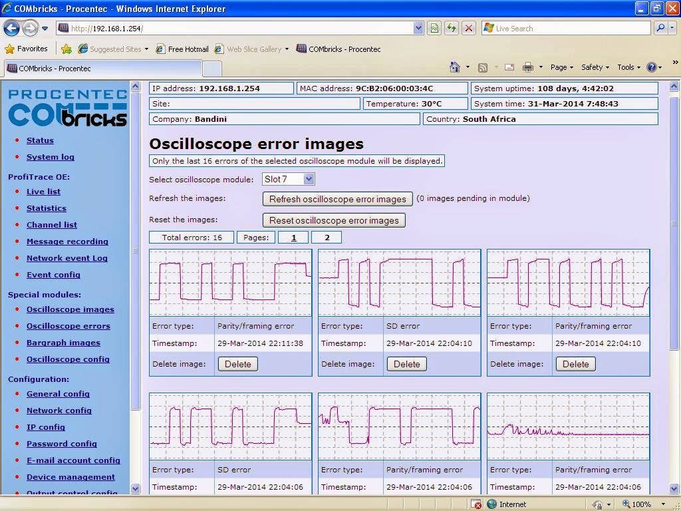The height and width of the screenshot is (511, 681).
Task: Click the search magnifier icon
Action: [660, 29]
